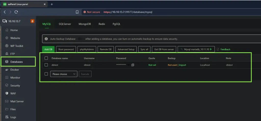The width and height of the screenshot is (261, 121).
Task: Click the Remote DB button
Action: (x=106, y=49)
